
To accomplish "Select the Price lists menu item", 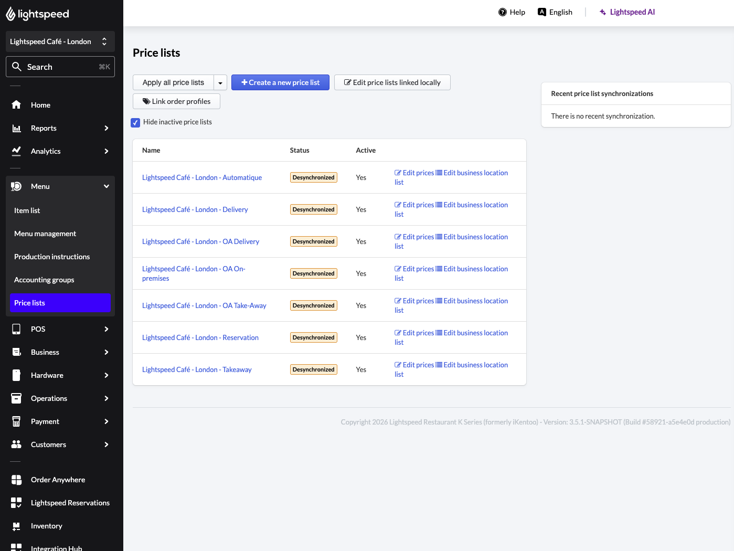I will (60, 303).
